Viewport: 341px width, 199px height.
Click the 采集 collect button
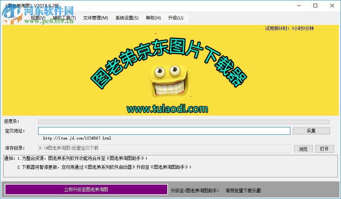coord(311,131)
